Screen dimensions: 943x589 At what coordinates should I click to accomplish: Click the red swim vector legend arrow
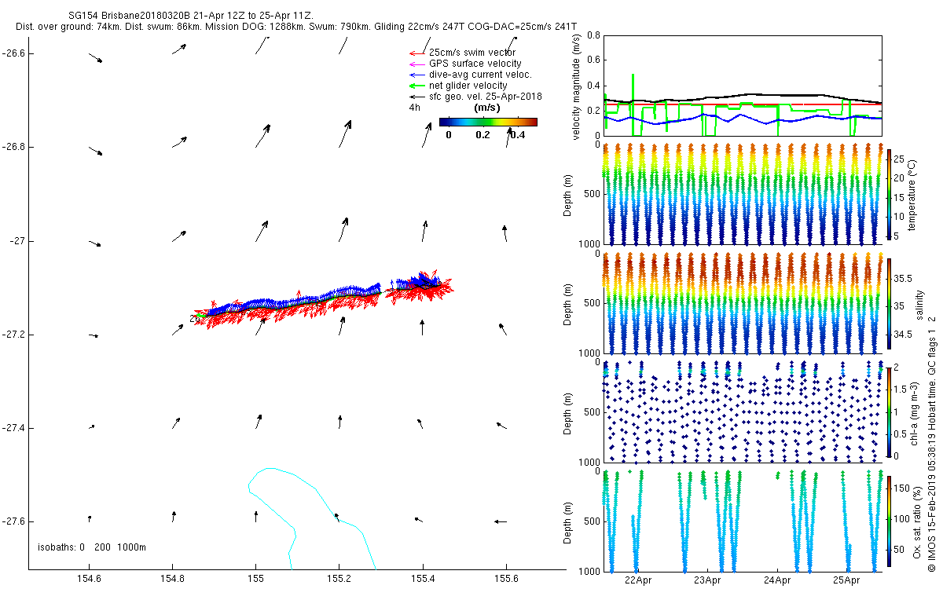(x=416, y=53)
